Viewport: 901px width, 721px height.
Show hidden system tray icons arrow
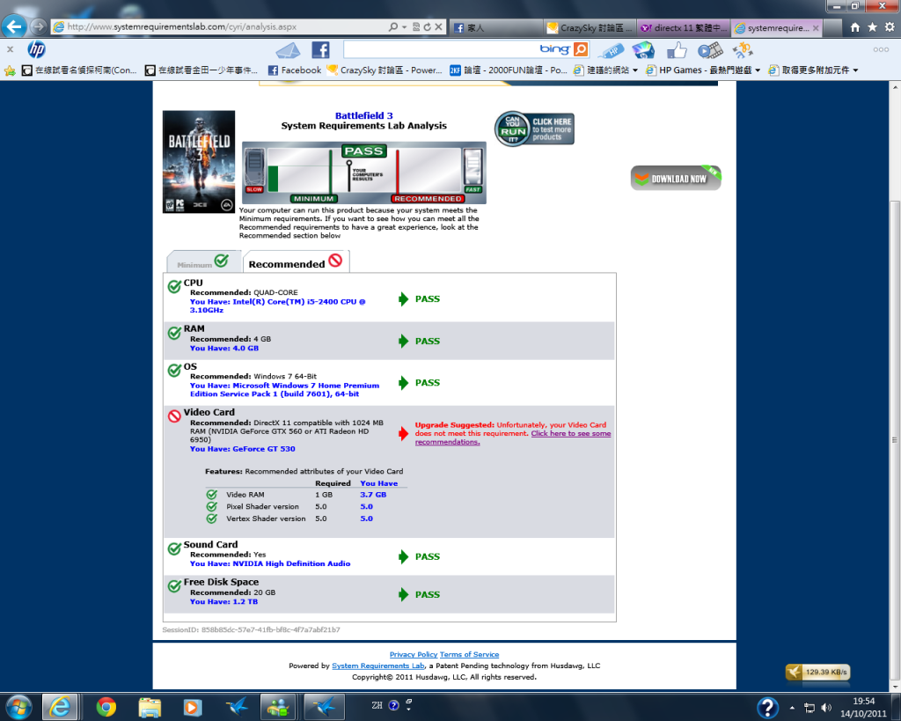[793, 707]
